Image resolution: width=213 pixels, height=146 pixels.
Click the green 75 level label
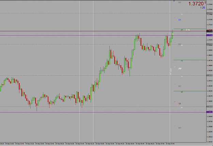(x=182, y=61)
